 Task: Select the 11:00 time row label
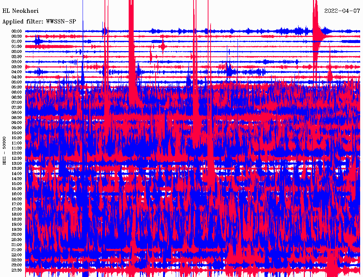pos(17,143)
